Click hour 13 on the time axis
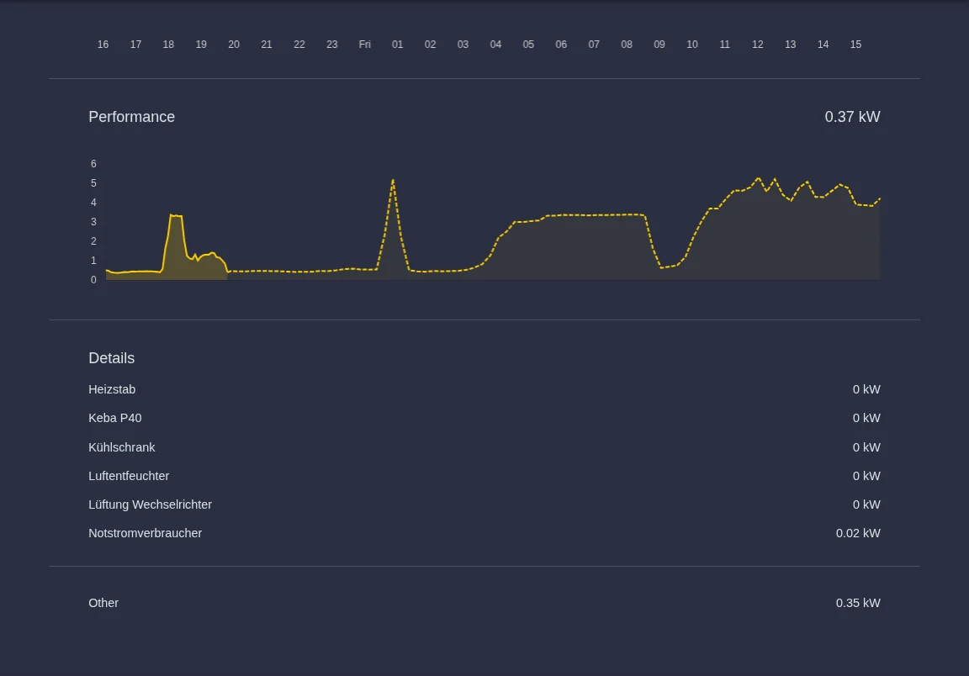The image size is (969, 676). click(x=791, y=45)
